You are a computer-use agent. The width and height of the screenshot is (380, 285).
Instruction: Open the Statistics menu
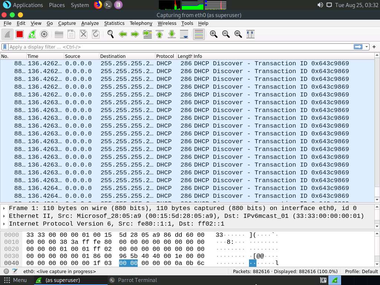coord(114,23)
